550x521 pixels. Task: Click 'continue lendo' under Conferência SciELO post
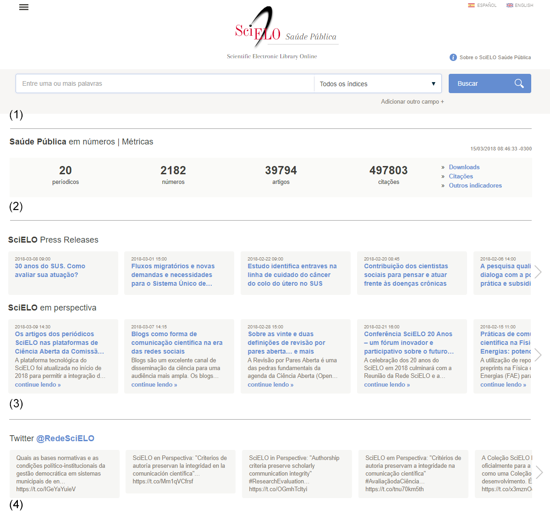387,385
